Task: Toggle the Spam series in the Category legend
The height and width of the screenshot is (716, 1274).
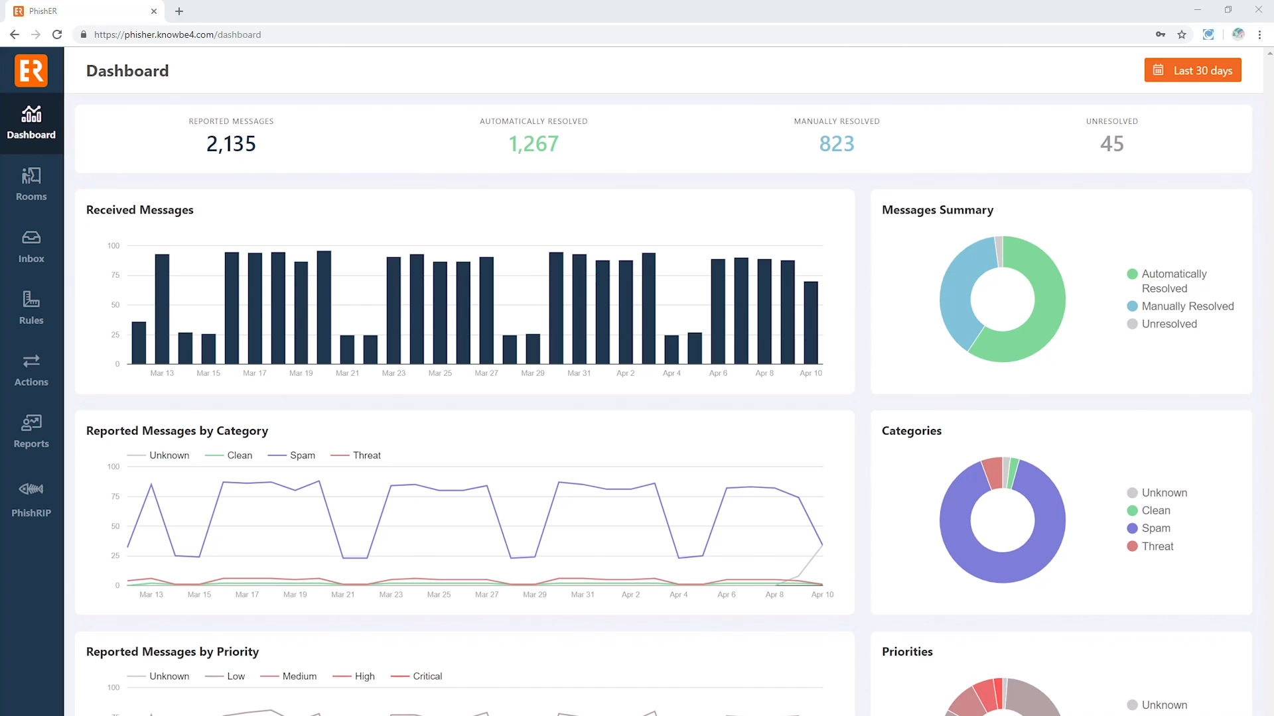Action: pyautogui.click(x=292, y=455)
